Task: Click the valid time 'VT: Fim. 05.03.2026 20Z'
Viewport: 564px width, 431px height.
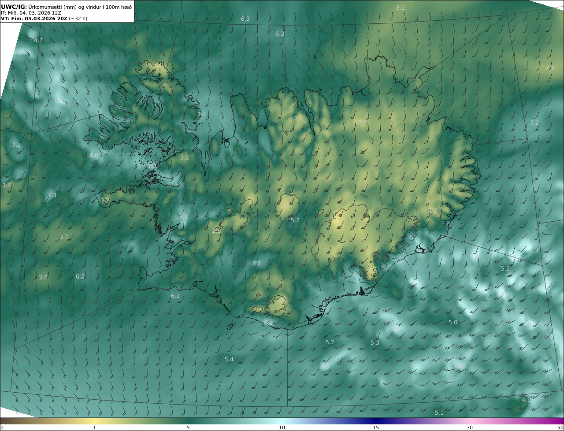Action: tap(34, 19)
